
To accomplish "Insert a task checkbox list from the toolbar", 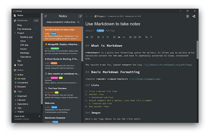I will point(140,37).
